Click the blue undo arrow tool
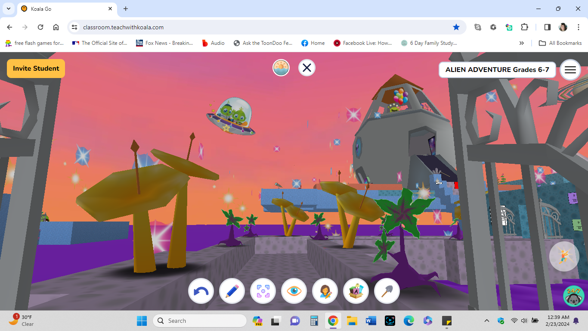Image resolution: width=588 pixels, height=331 pixels. tap(201, 291)
